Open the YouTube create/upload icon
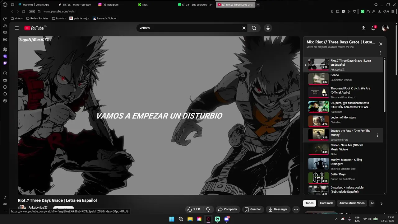 (x=363, y=28)
